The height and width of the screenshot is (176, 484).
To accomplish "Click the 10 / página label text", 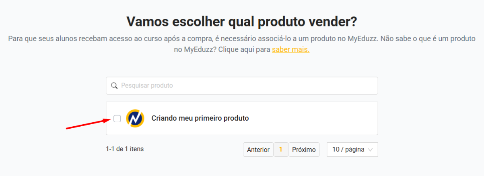I will tap(348, 150).
